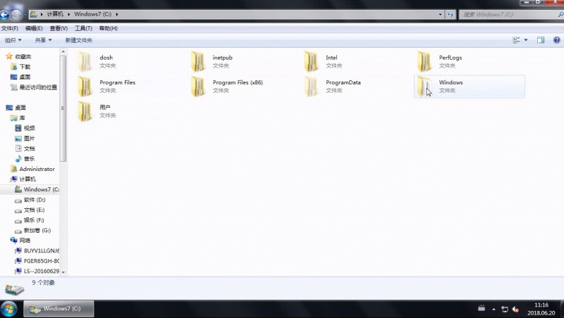The image size is (564, 318).
Task: Open the ProgramData folder icon
Action: point(312,87)
